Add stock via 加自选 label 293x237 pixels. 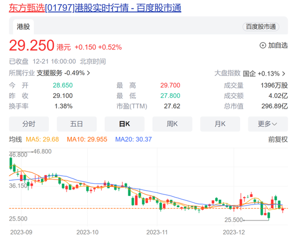(278, 45)
